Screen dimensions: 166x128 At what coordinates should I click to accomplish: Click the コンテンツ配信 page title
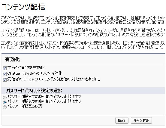tap(23, 7)
